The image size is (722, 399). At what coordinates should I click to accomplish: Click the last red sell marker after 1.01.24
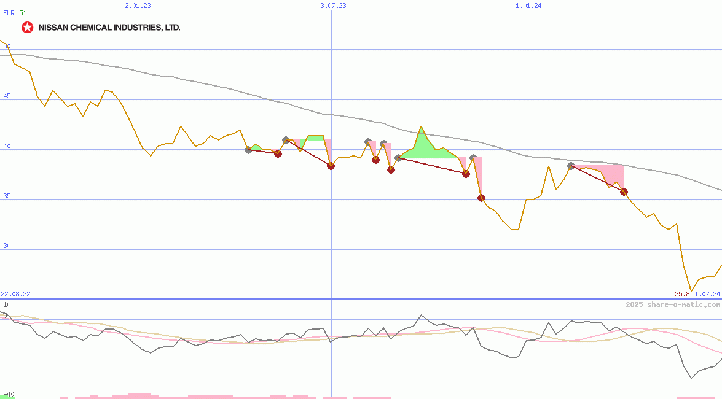pos(624,192)
